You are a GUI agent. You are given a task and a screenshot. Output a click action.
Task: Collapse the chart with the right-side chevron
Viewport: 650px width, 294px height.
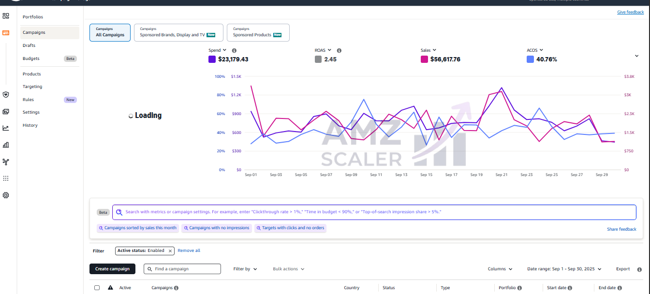click(x=636, y=56)
